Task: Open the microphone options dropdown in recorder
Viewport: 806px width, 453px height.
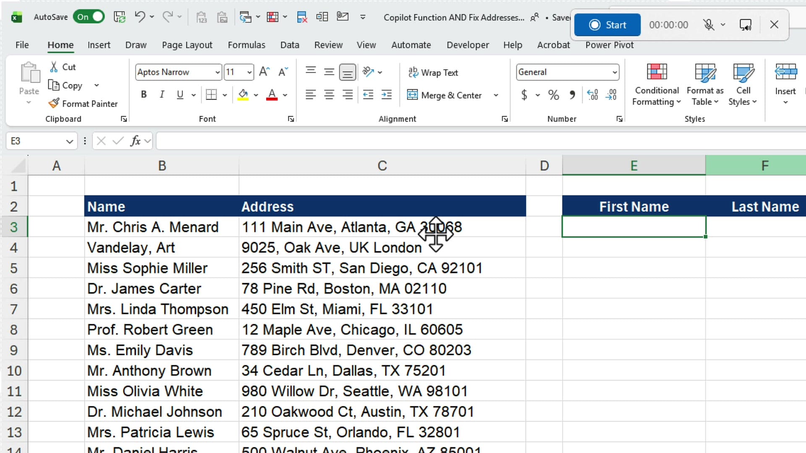Action: click(x=723, y=25)
